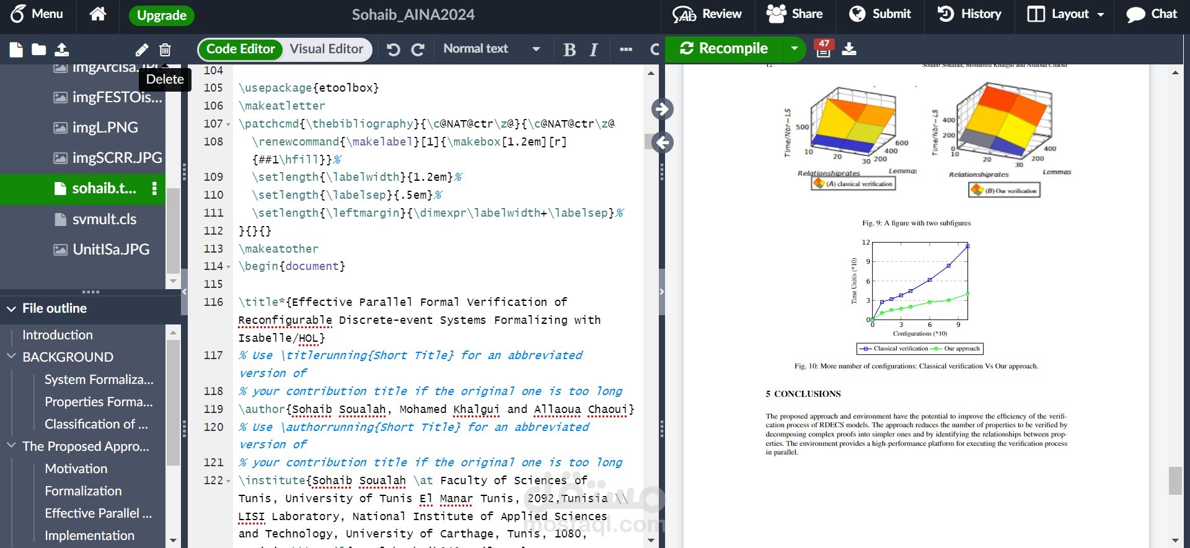Click the redo arrow icon

tap(418, 50)
